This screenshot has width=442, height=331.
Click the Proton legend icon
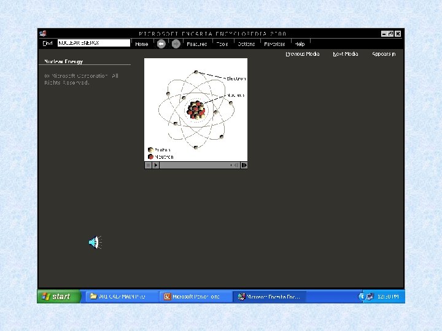click(x=150, y=150)
